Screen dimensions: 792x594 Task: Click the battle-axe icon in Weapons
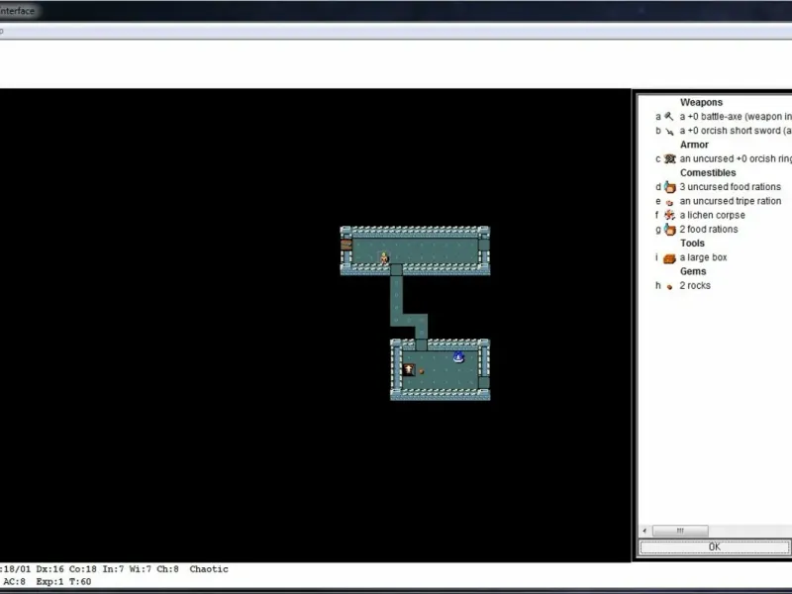point(669,117)
